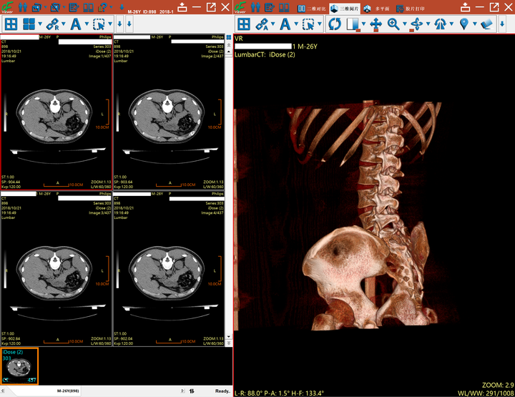The height and width of the screenshot is (397, 515).
Task: Expand image export dropdown arrow in left title bar
Action: 46,7
